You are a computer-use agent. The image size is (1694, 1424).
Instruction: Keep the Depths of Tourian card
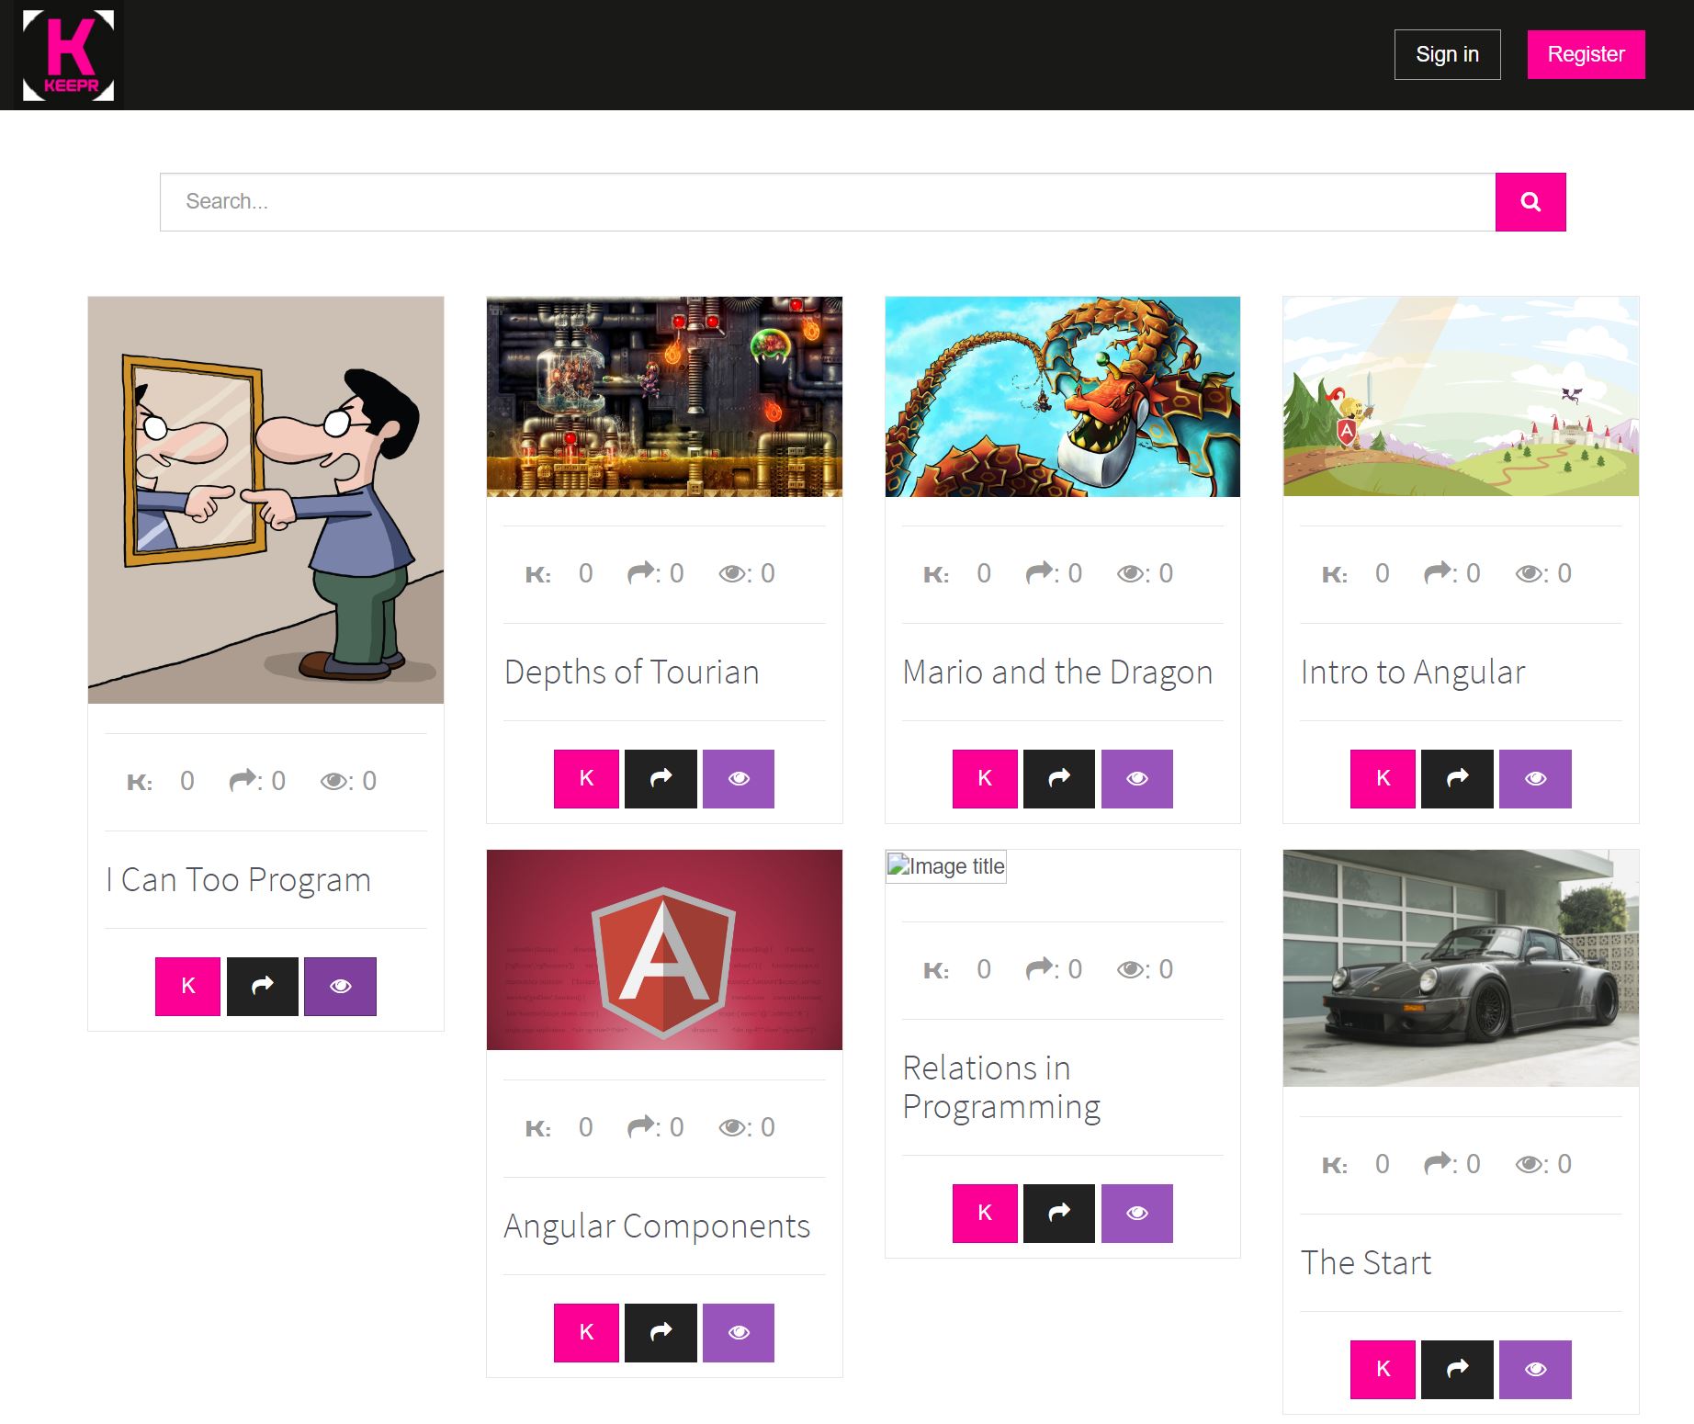point(586,779)
